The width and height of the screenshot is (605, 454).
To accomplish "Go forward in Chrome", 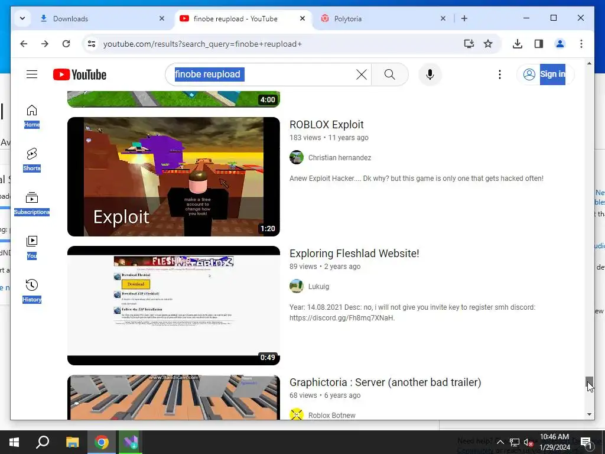I will (45, 44).
